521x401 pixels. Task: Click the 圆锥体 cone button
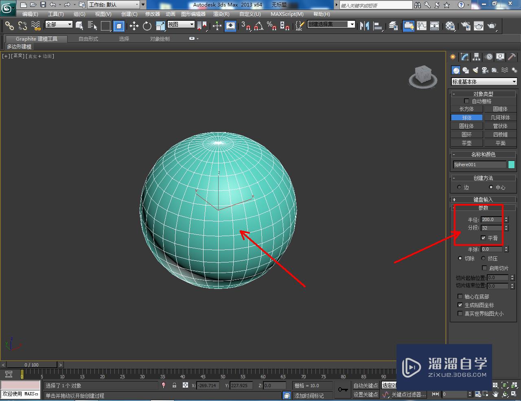pyautogui.click(x=500, y=109)
